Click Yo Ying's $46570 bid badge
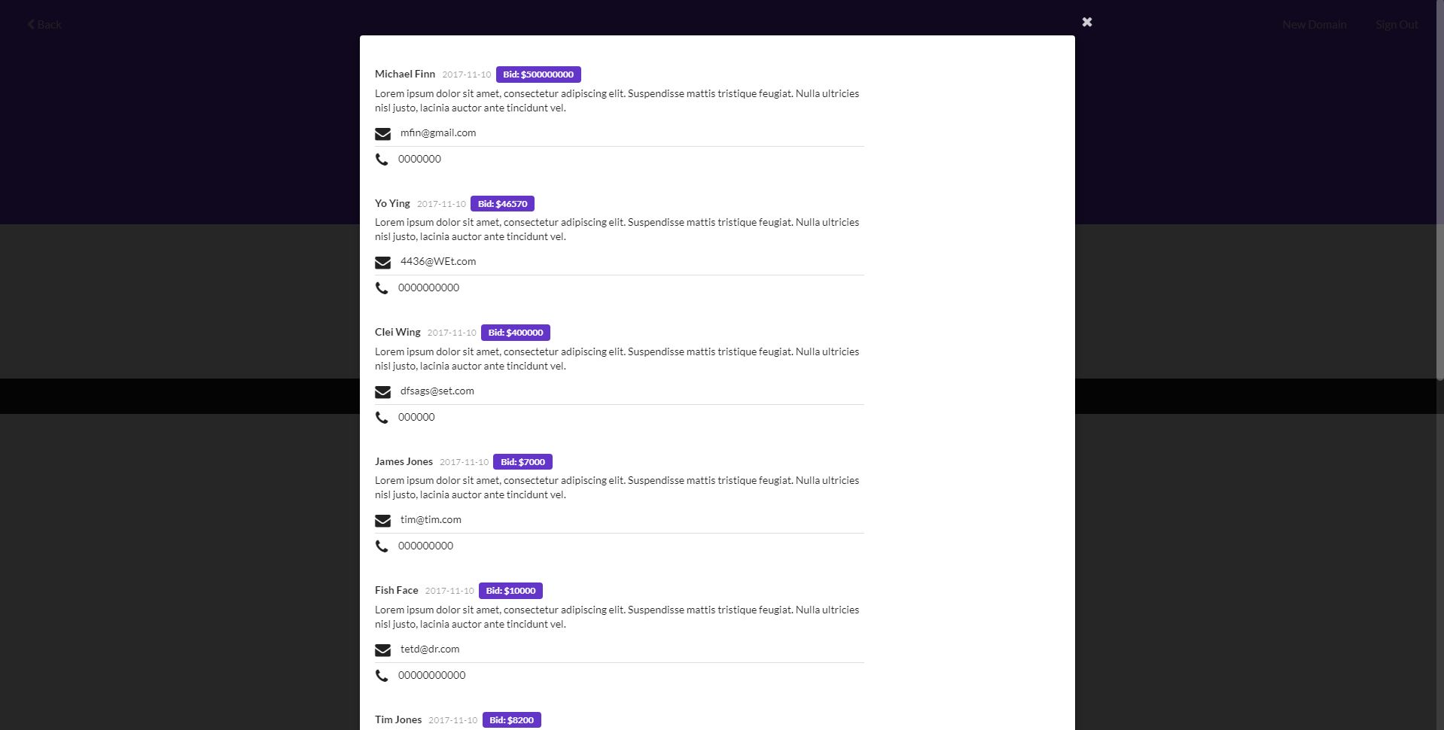The height and width of the screenshot is (730, 1444). (502, 204)
